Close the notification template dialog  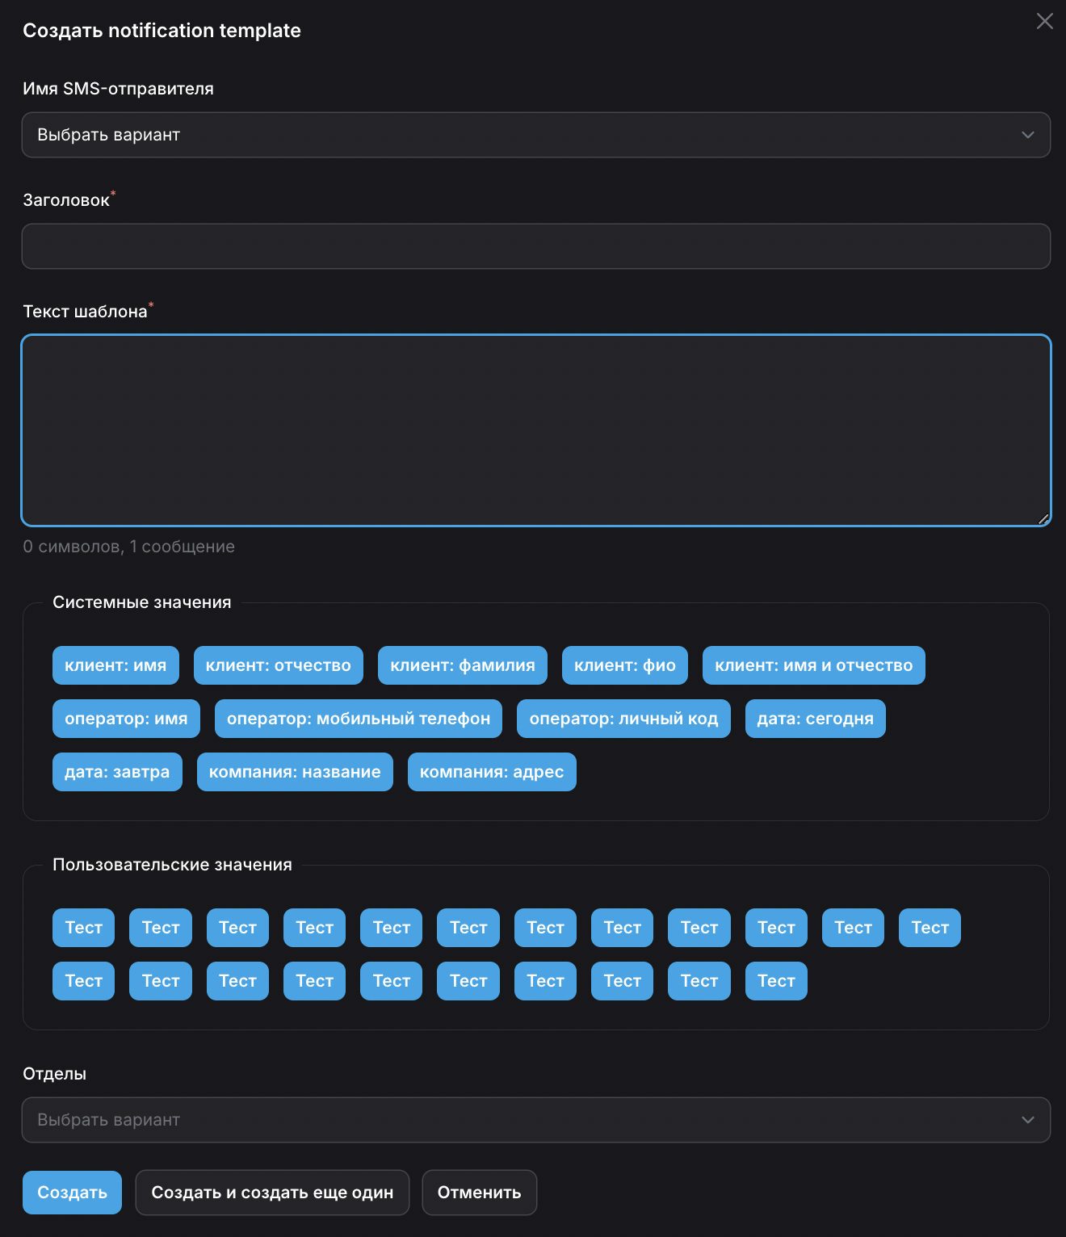point(1044,21)
